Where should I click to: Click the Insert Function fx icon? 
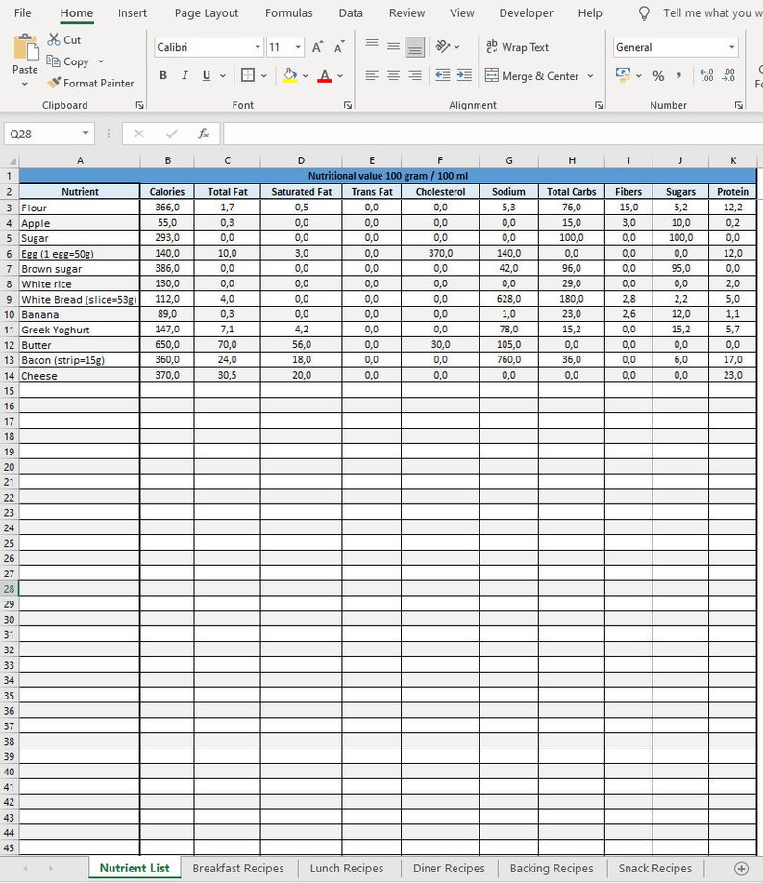tap(204, 134)
